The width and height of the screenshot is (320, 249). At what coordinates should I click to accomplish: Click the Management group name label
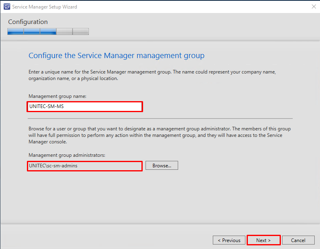coord(57,96)
